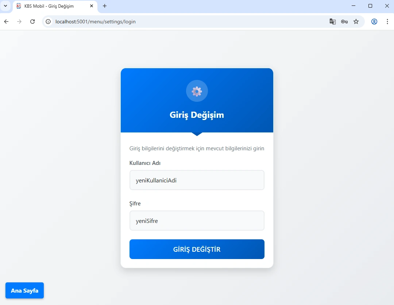
Task: Open a new tab with the plus button
Action: (105, 6)
